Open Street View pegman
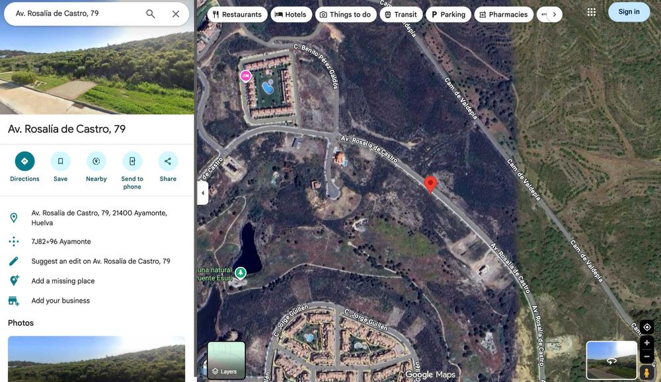Image resolution: width=661 pixels, height=382 pixels. click(x=646, y=372)
